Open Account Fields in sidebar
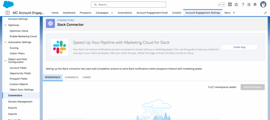 (x=18, y=68)
